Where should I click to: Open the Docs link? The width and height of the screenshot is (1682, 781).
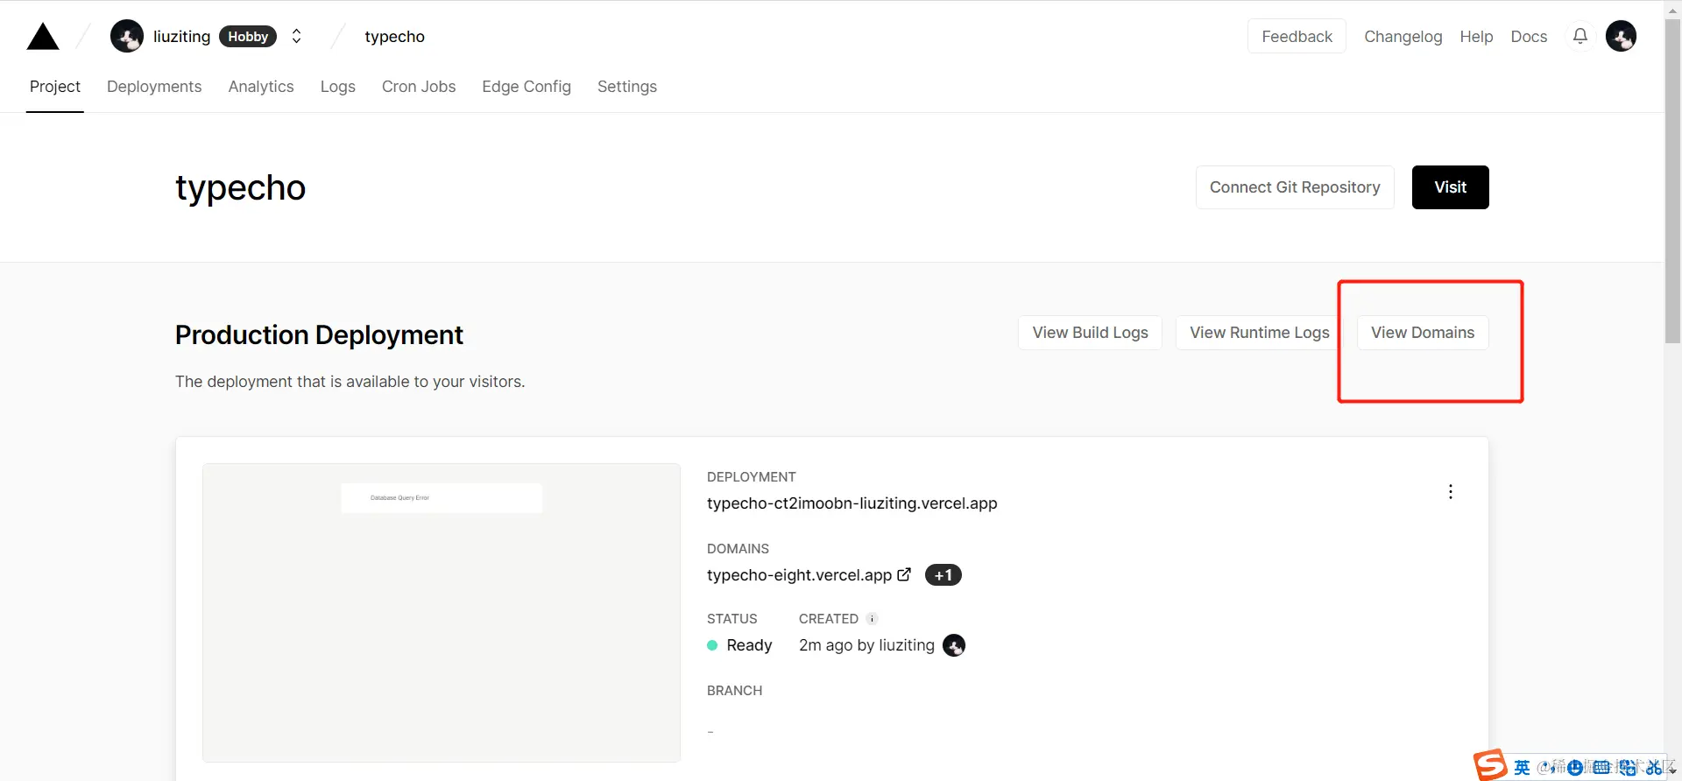click(1529, 37)
